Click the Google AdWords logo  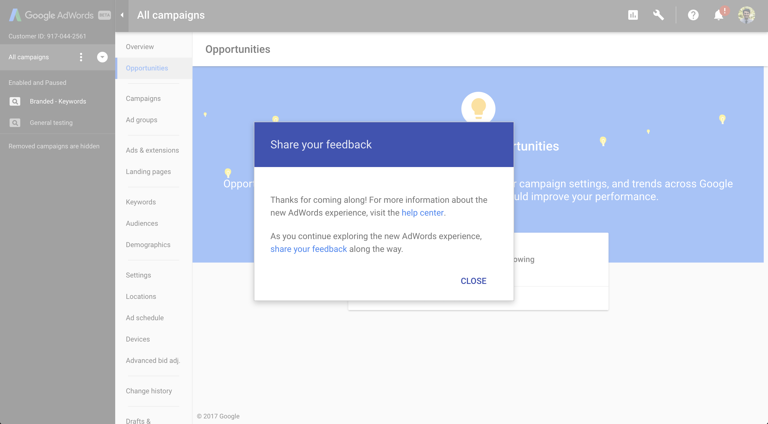(51, 15)
